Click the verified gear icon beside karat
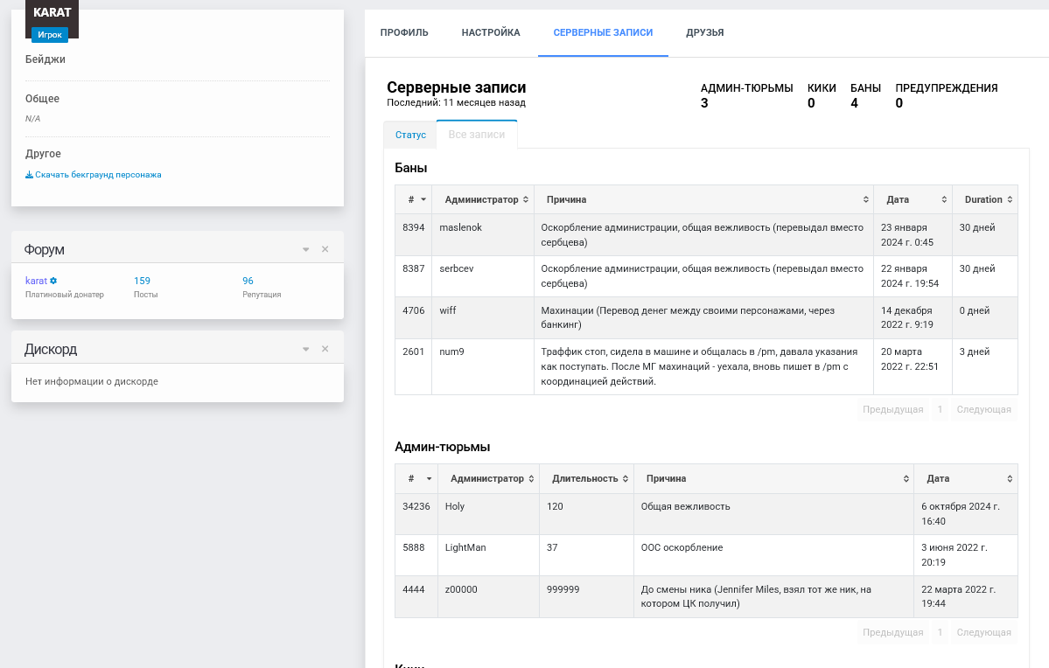This screenshot has height=668, width=1049. 53,281
